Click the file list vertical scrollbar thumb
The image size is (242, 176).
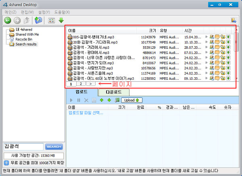[x=236, y=42]
